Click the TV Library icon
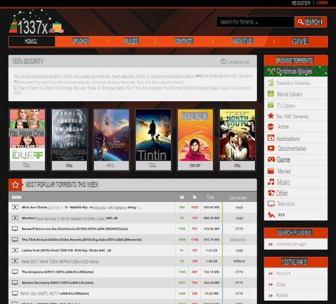Image resolution: width=336 pixels, height=304 pixels. pos(270,105)
